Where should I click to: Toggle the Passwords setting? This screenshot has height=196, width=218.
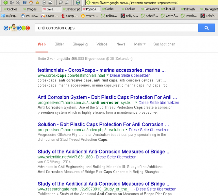click(150, 9)
